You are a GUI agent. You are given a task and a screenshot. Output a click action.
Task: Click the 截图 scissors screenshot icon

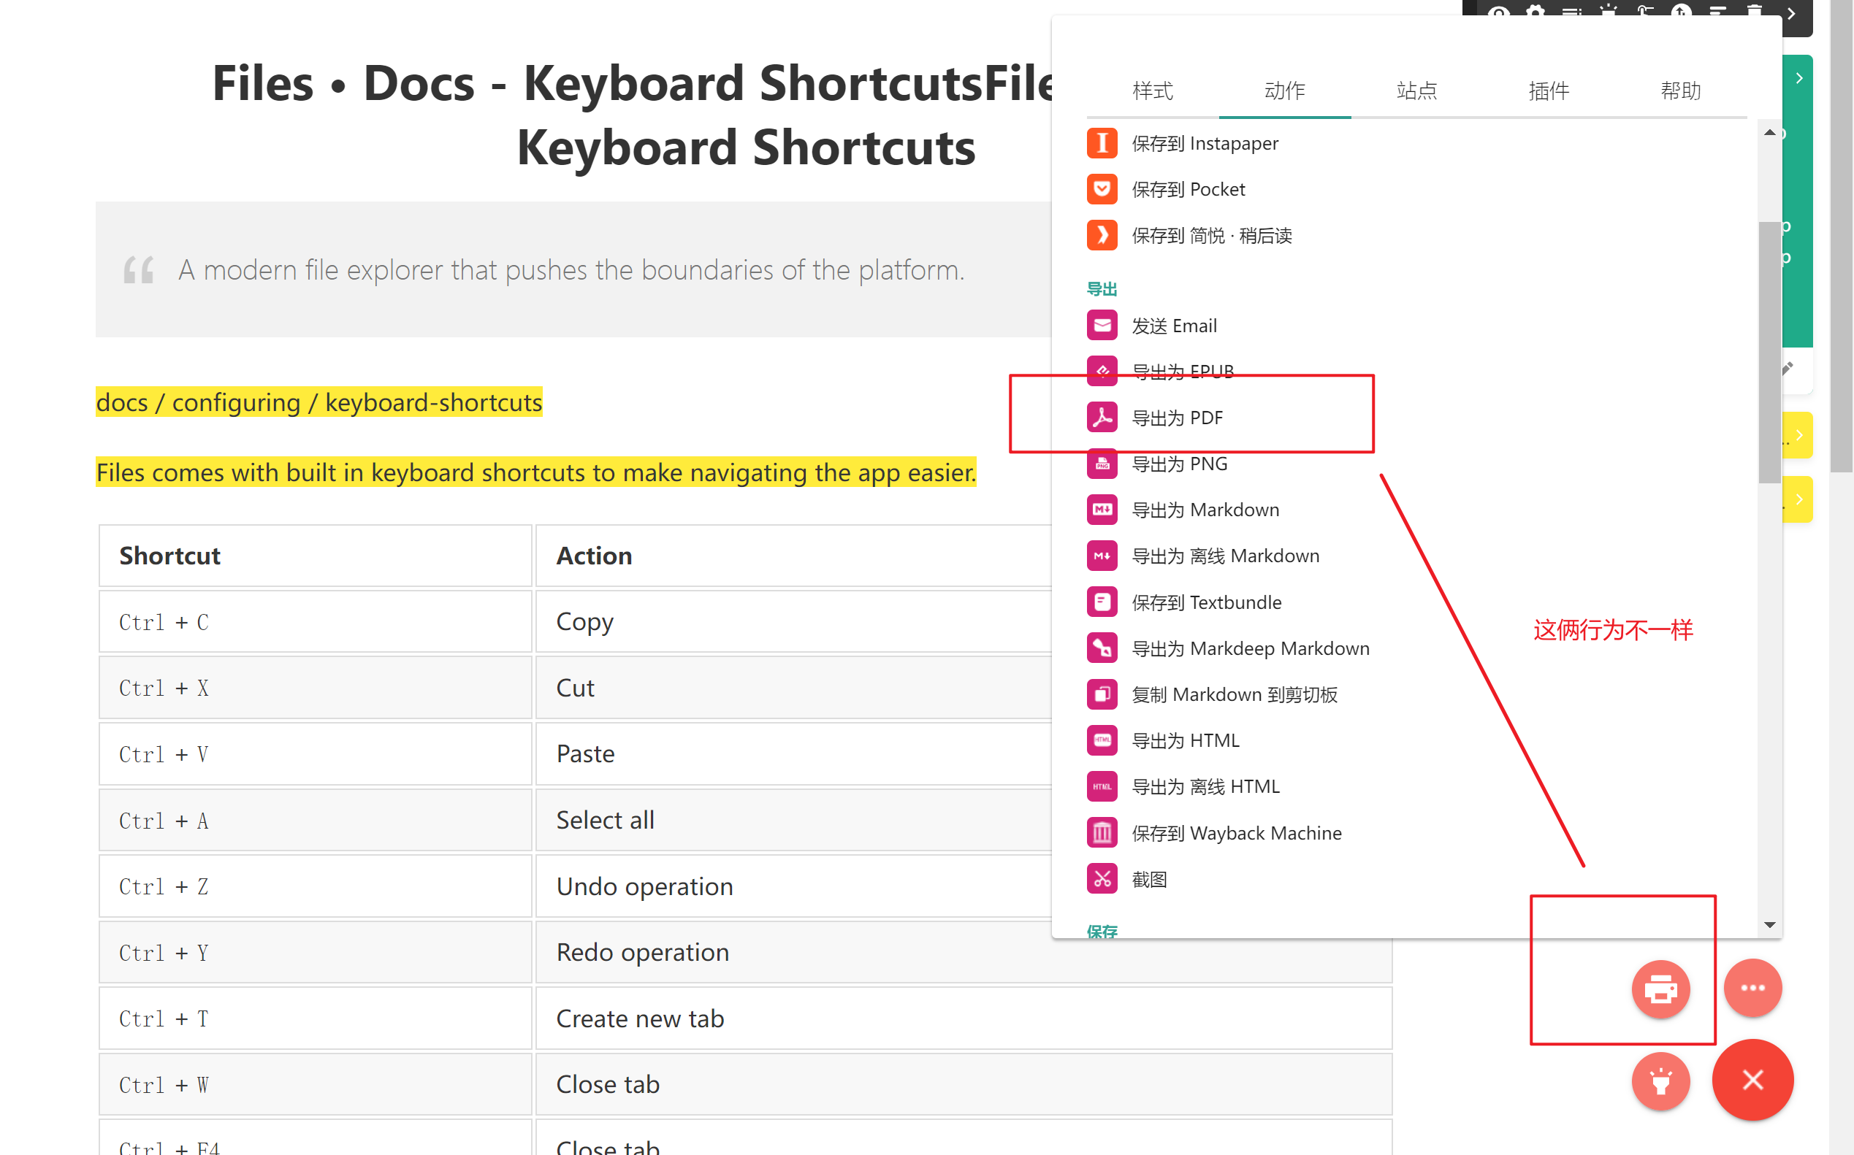(1102, 878)
